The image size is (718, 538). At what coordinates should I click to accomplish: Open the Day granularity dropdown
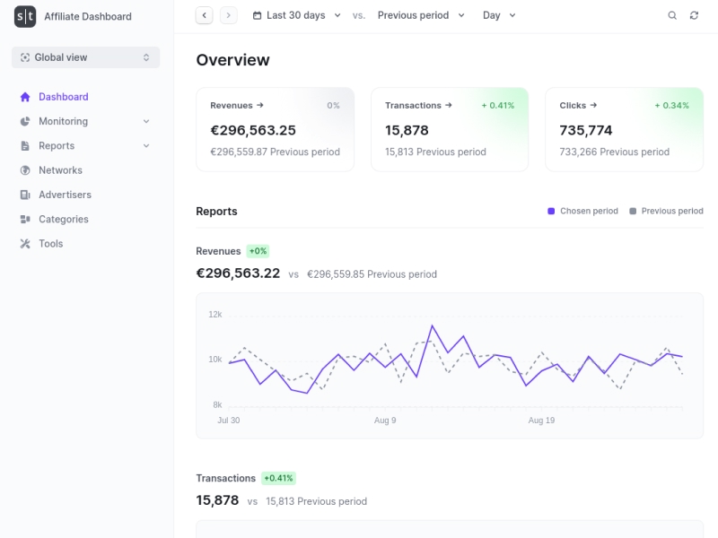[499, 15]
